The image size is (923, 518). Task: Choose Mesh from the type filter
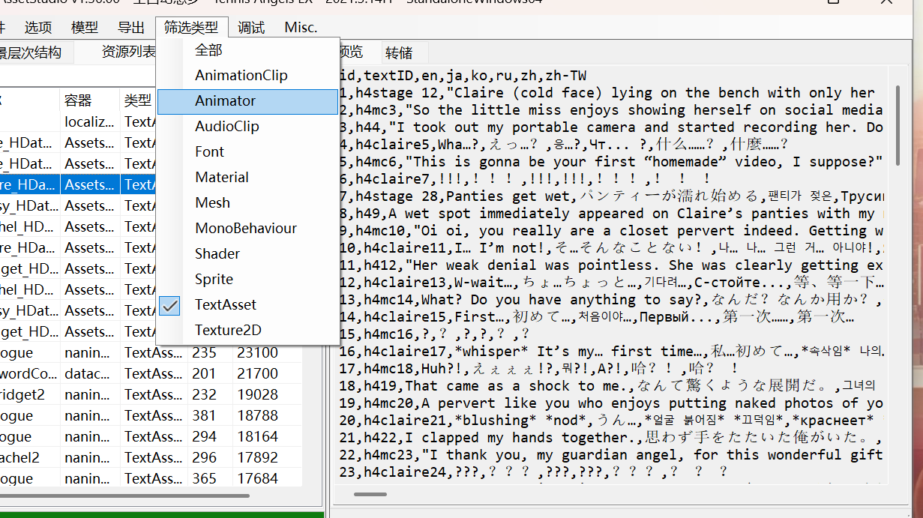(x=248, y=203)
